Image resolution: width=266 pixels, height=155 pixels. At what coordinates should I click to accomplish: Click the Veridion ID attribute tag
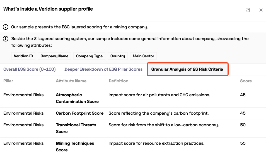click(x=23, y=56)
